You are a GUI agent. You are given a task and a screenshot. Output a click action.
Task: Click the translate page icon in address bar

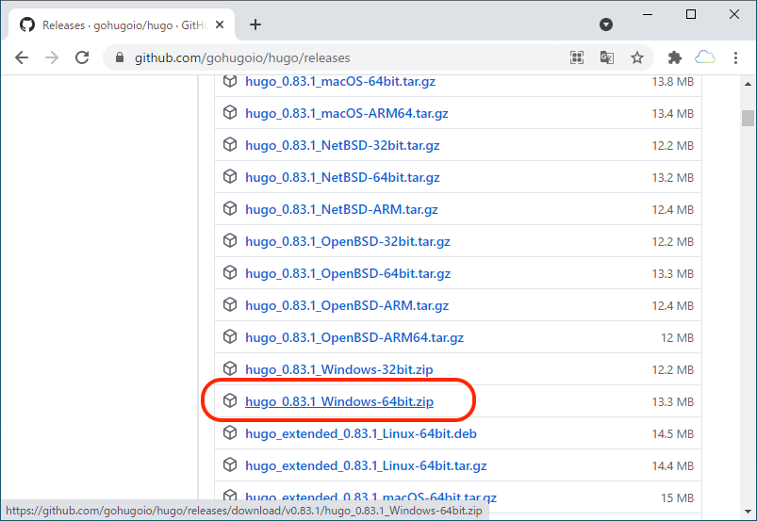pos(607,57)
